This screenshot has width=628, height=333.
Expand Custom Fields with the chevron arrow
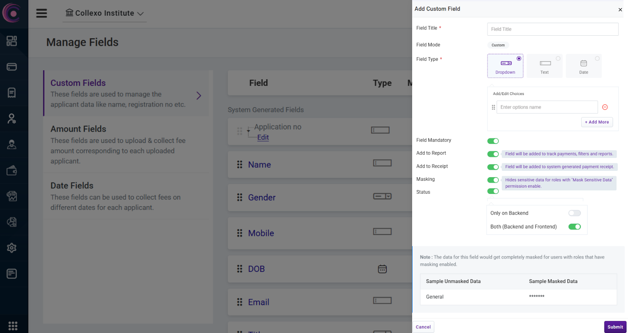[x=199, y=95]
